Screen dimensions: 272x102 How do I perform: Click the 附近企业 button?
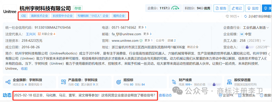(193, 47)
